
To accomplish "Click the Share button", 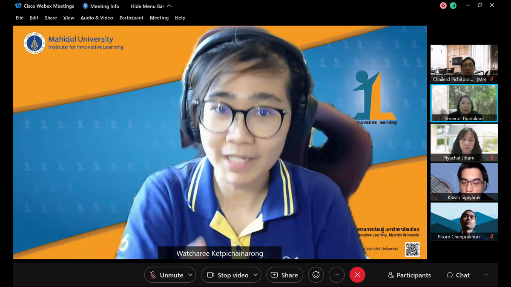I will (284, 275).
